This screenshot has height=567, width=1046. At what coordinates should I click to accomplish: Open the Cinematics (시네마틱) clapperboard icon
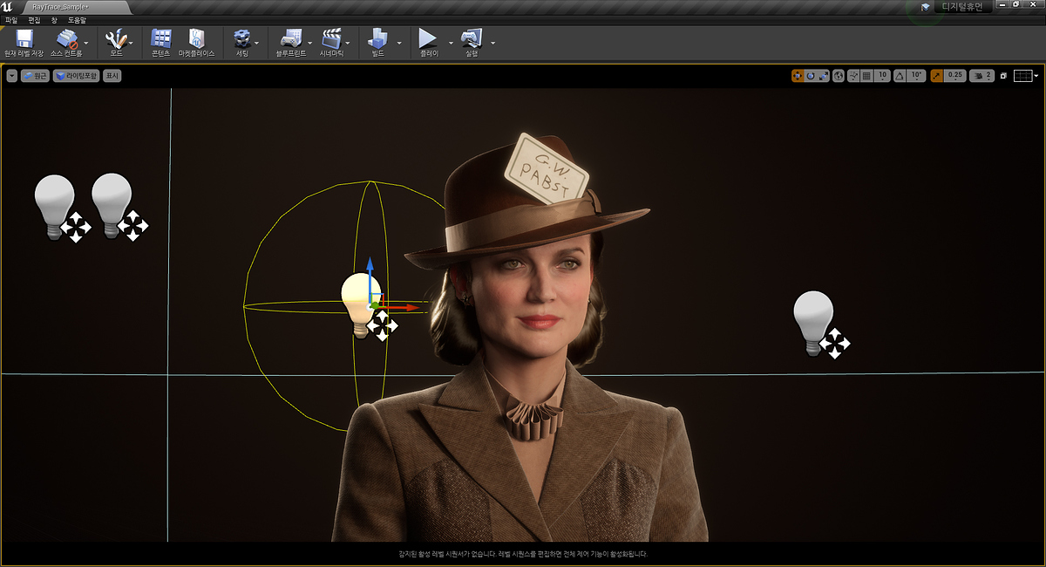tap(331, 38)
